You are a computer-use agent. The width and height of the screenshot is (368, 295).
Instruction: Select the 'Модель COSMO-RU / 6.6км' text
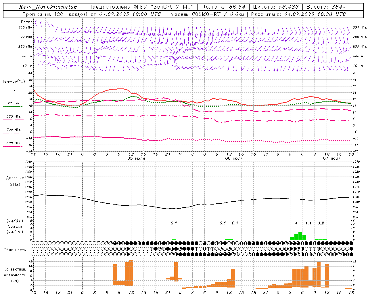tap(207, 14)
